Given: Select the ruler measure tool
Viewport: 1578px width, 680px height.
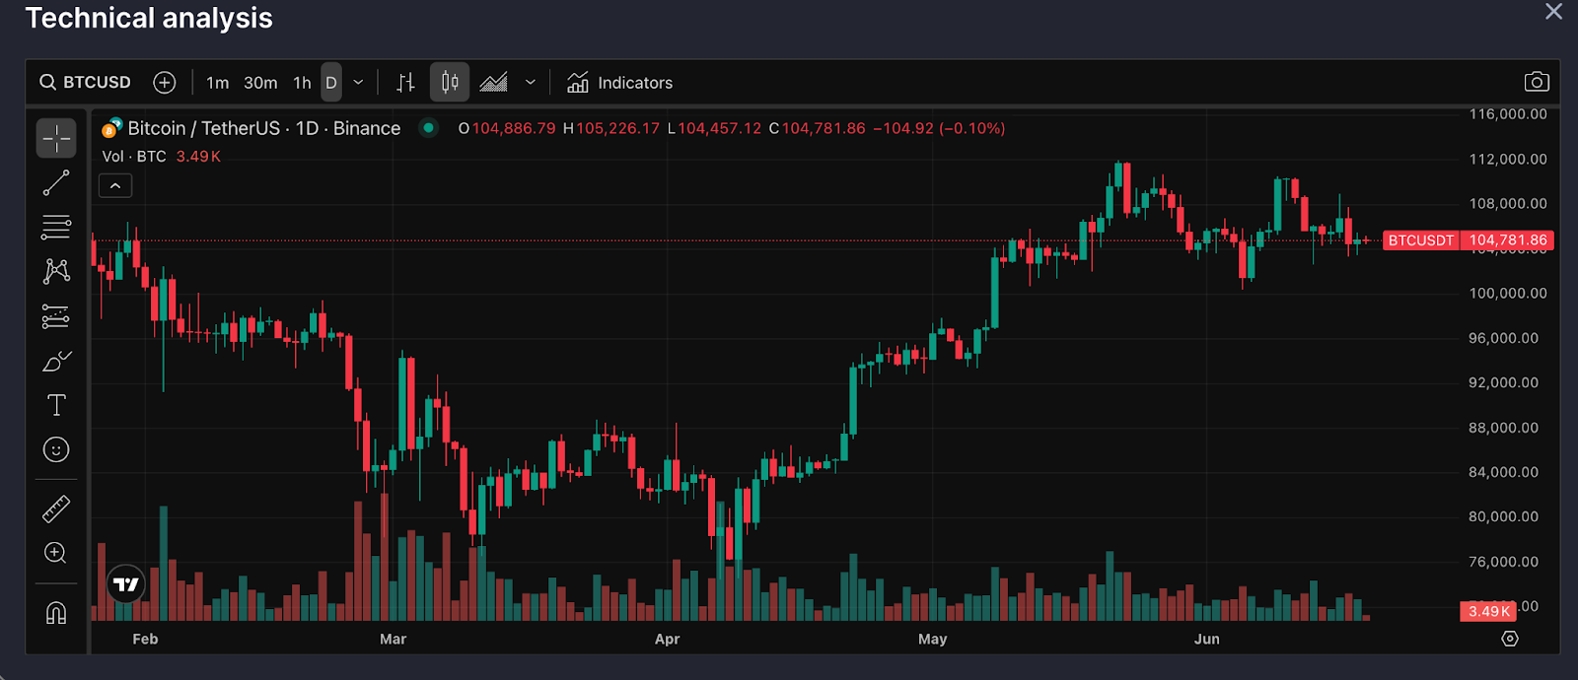Looking at the screenshot, I should click(x=56, y=509).
